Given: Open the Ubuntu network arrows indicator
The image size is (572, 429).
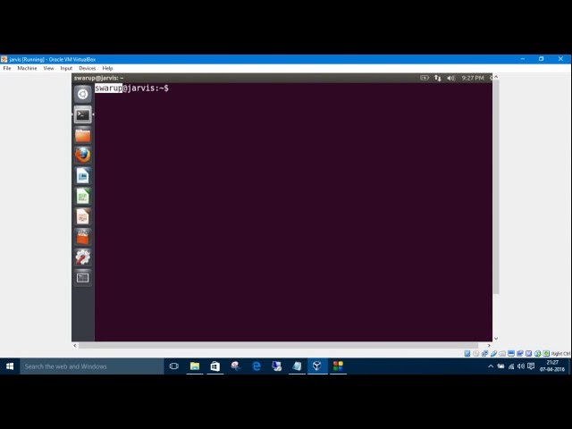Looking at the screenshot, I should 437,78.
